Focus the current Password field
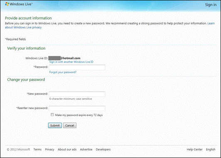The height and width of the screenshot is (158, 221). coord(77,67)
